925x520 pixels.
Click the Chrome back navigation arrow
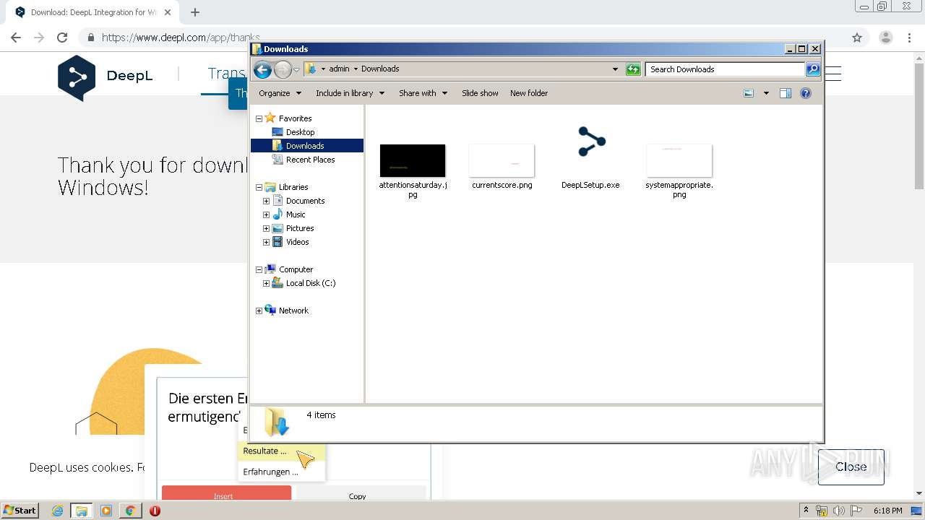pos(16,38)
